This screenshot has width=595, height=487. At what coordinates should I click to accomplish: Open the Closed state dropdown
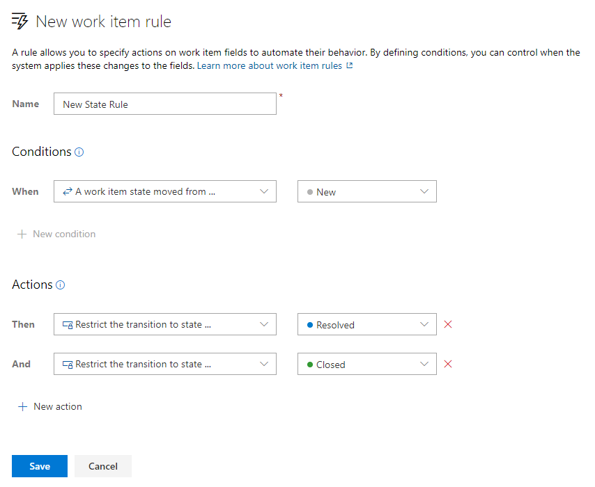[x=367, y=364]
